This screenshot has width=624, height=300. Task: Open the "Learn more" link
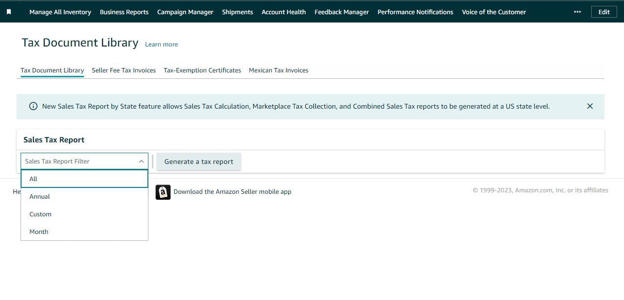[x=161, y=44]
